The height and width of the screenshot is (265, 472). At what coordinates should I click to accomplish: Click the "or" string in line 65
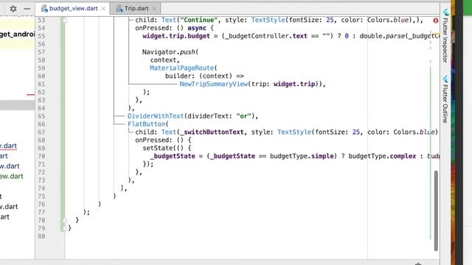(x=243, y=116)
